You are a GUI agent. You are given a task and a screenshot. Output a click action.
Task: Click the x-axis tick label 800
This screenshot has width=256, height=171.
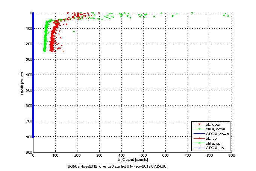pos(210,155)
